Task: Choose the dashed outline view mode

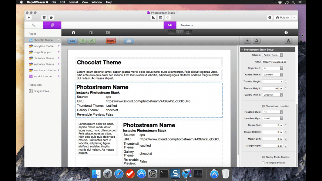Action: coord(171,33)
